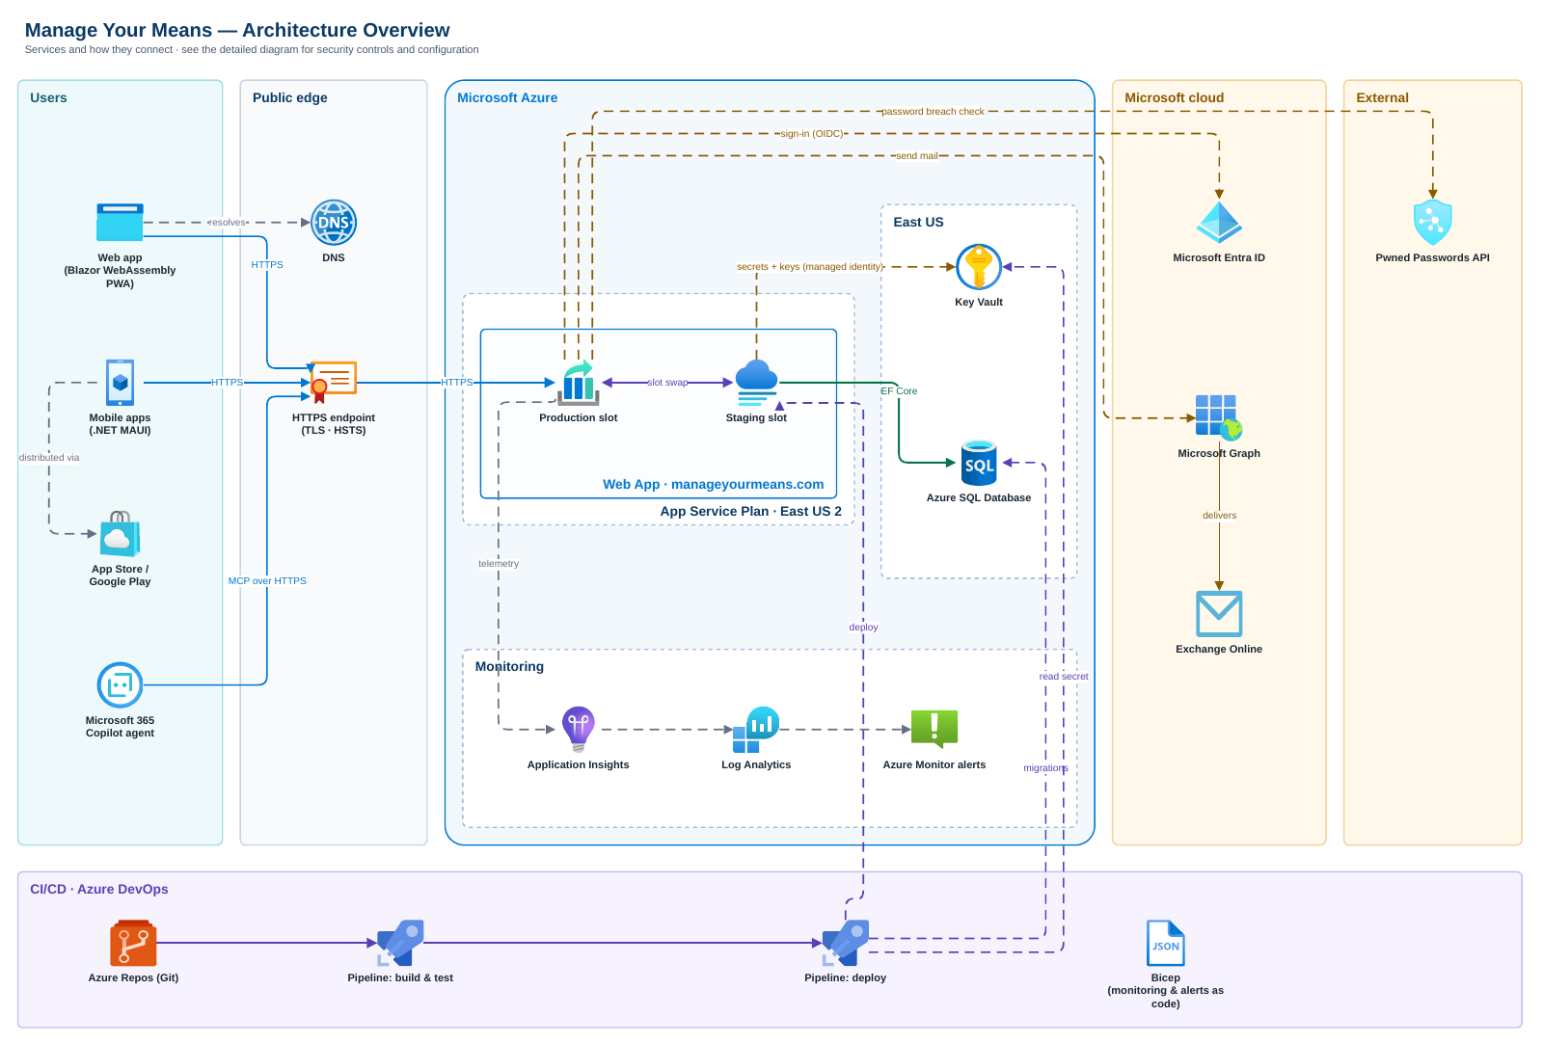1543x1043 pixels.
Task: Select the 'Users' group heading
Action: click(48, 97)
